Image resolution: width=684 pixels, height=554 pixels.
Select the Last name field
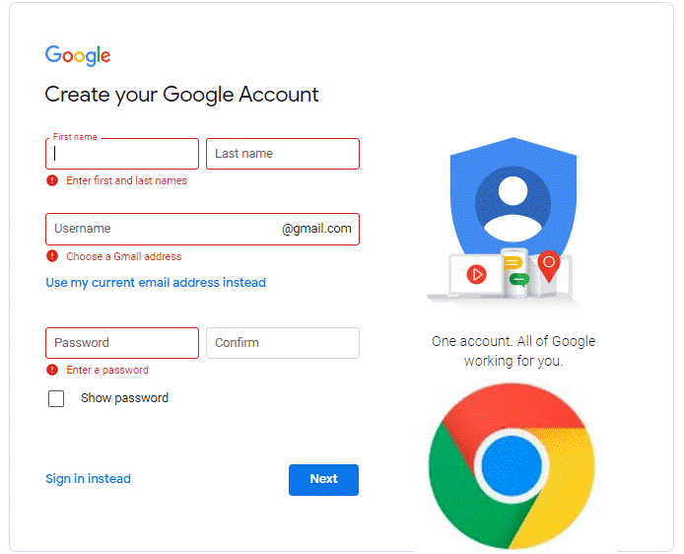click(x=282, y=154)
